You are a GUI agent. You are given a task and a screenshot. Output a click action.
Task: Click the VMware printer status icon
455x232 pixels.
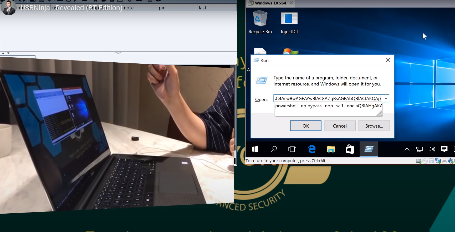click(444, 161)
